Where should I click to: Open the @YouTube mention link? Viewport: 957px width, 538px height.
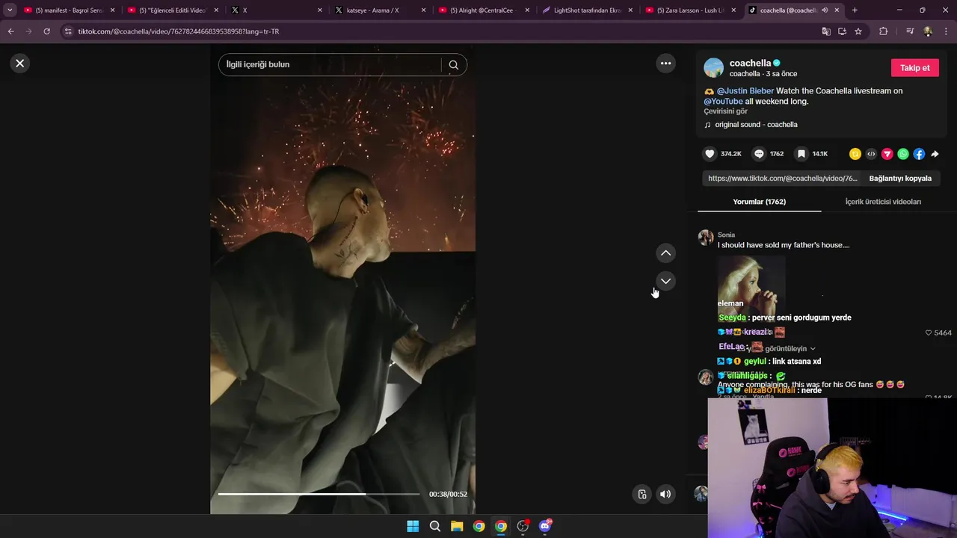pos(723,102)
